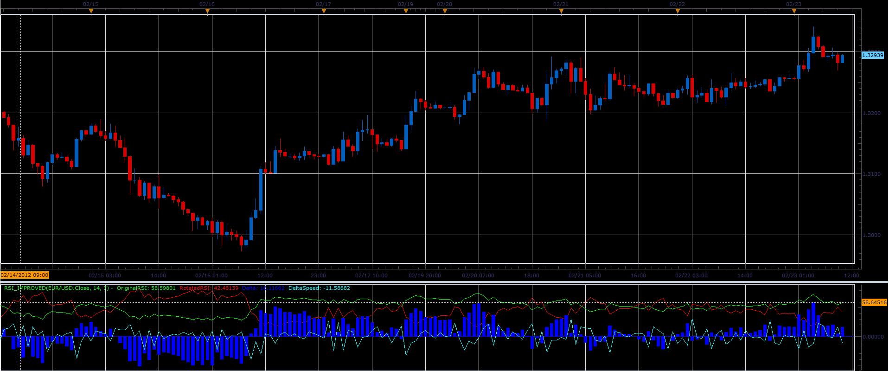Click the 1.3100 price axis label
The height and width of the screenshot is (371, 889).
click(x=871, y=174)
